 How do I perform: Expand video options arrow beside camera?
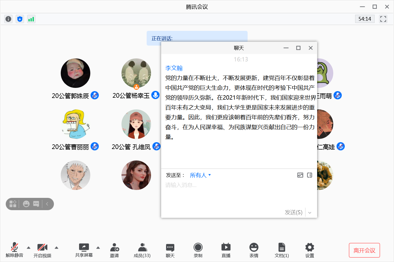(x=56, y=248)
